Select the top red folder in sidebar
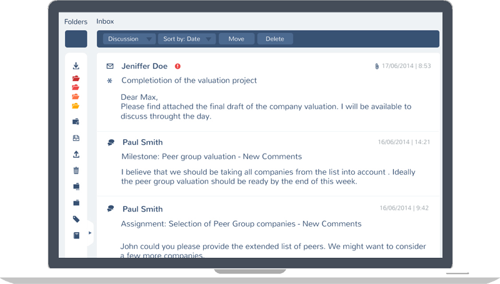This screenshot has height=284, width=500. (76, 78)
